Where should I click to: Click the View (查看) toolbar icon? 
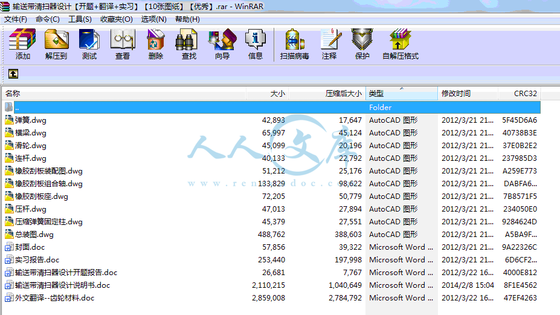[123, 39]
